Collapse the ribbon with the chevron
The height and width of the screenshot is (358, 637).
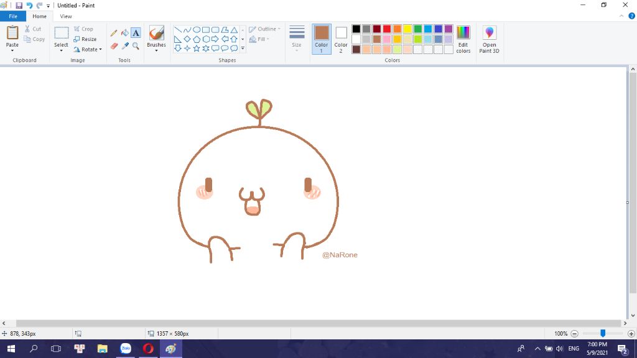(x=621, y=16)
